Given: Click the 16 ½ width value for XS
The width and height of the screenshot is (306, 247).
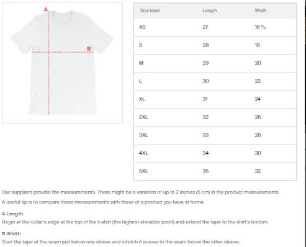Looking at the screenshot, I should (260, 27).
